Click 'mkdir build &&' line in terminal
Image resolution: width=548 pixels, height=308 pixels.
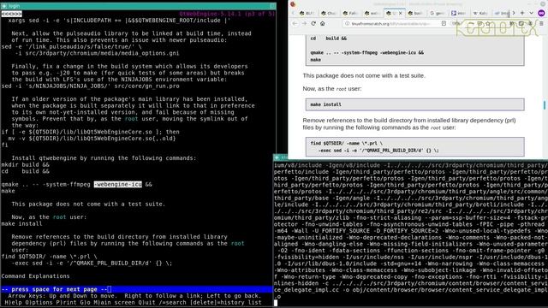(x=25, y=164)
